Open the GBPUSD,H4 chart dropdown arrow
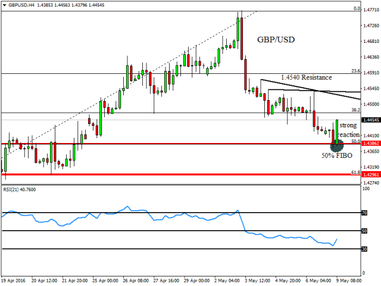Image resolution: width=381 pixels, height=286 pixels. (x=4, y=5)
